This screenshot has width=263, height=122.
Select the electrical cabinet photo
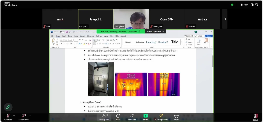[x=101, y=79]
